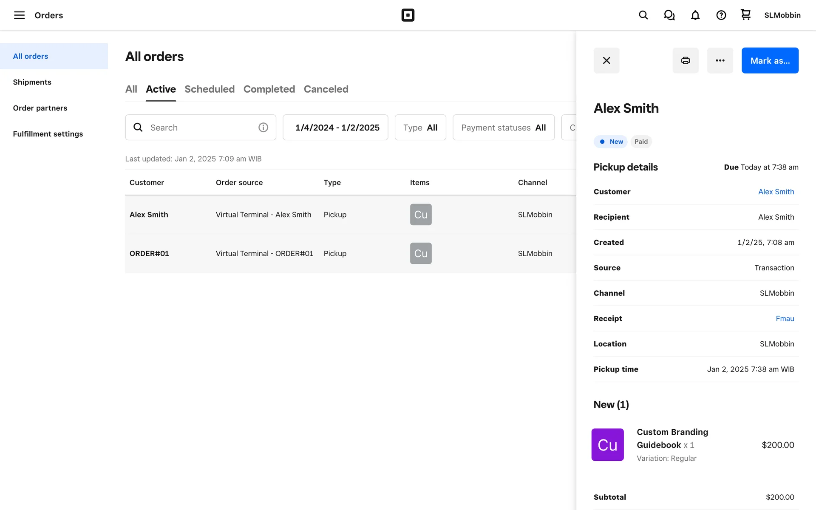Screen dimensions: 816x510
Task: Click the Mark as... button
Action: (x=770, y=60)
